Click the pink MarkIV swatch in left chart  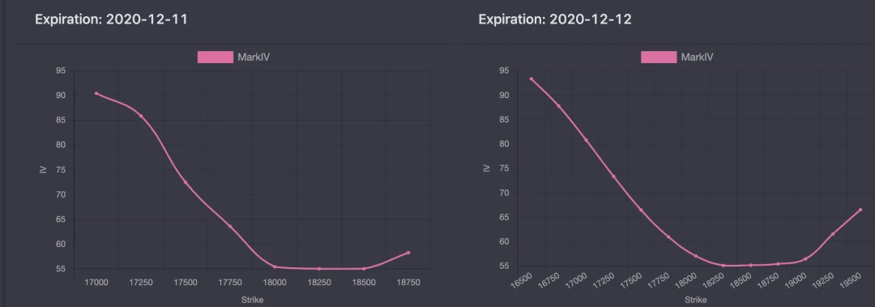tap(216, 57)
